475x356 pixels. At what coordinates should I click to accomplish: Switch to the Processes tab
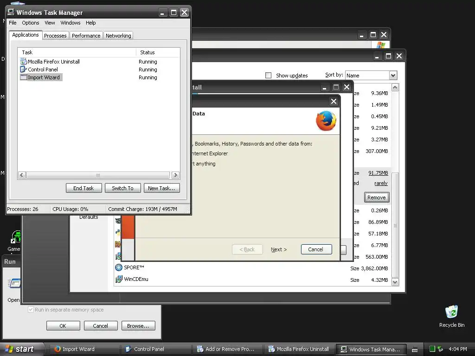pos(56,35)
